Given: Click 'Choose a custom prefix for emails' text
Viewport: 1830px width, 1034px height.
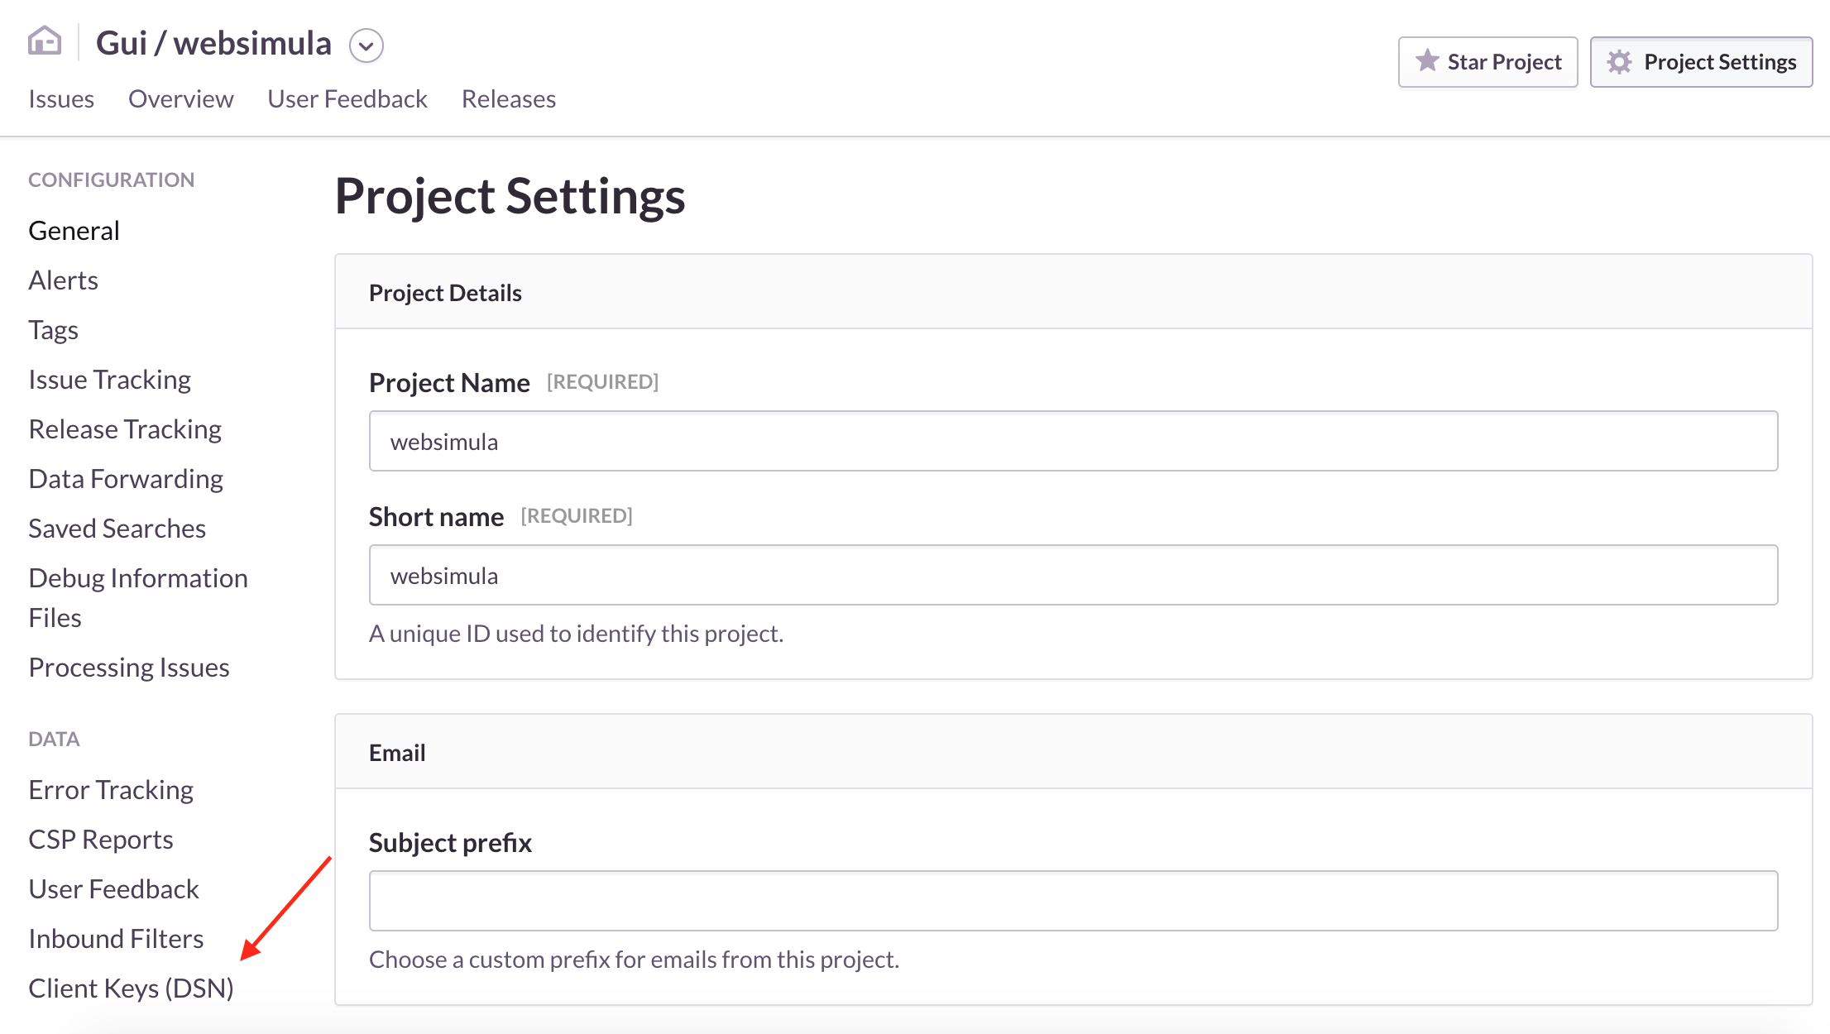Looking at the screenshot, I should click(634, 960).
